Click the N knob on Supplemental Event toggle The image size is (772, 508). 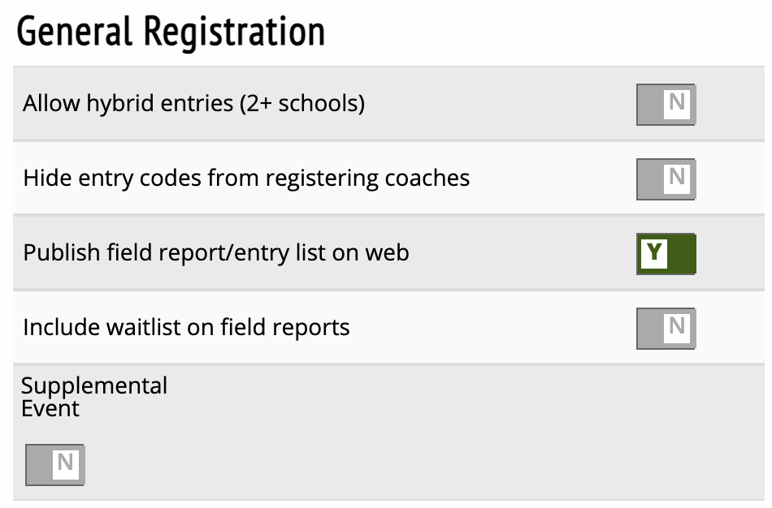(x=66, y=463)
